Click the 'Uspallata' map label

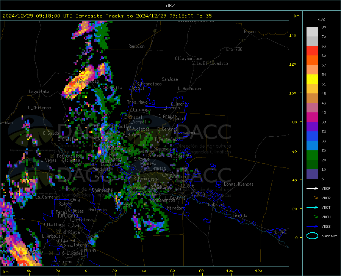(39, 91)
